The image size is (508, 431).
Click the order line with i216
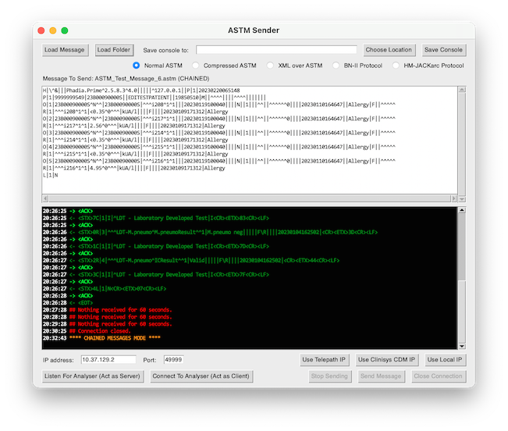click(x=219, y=161)
